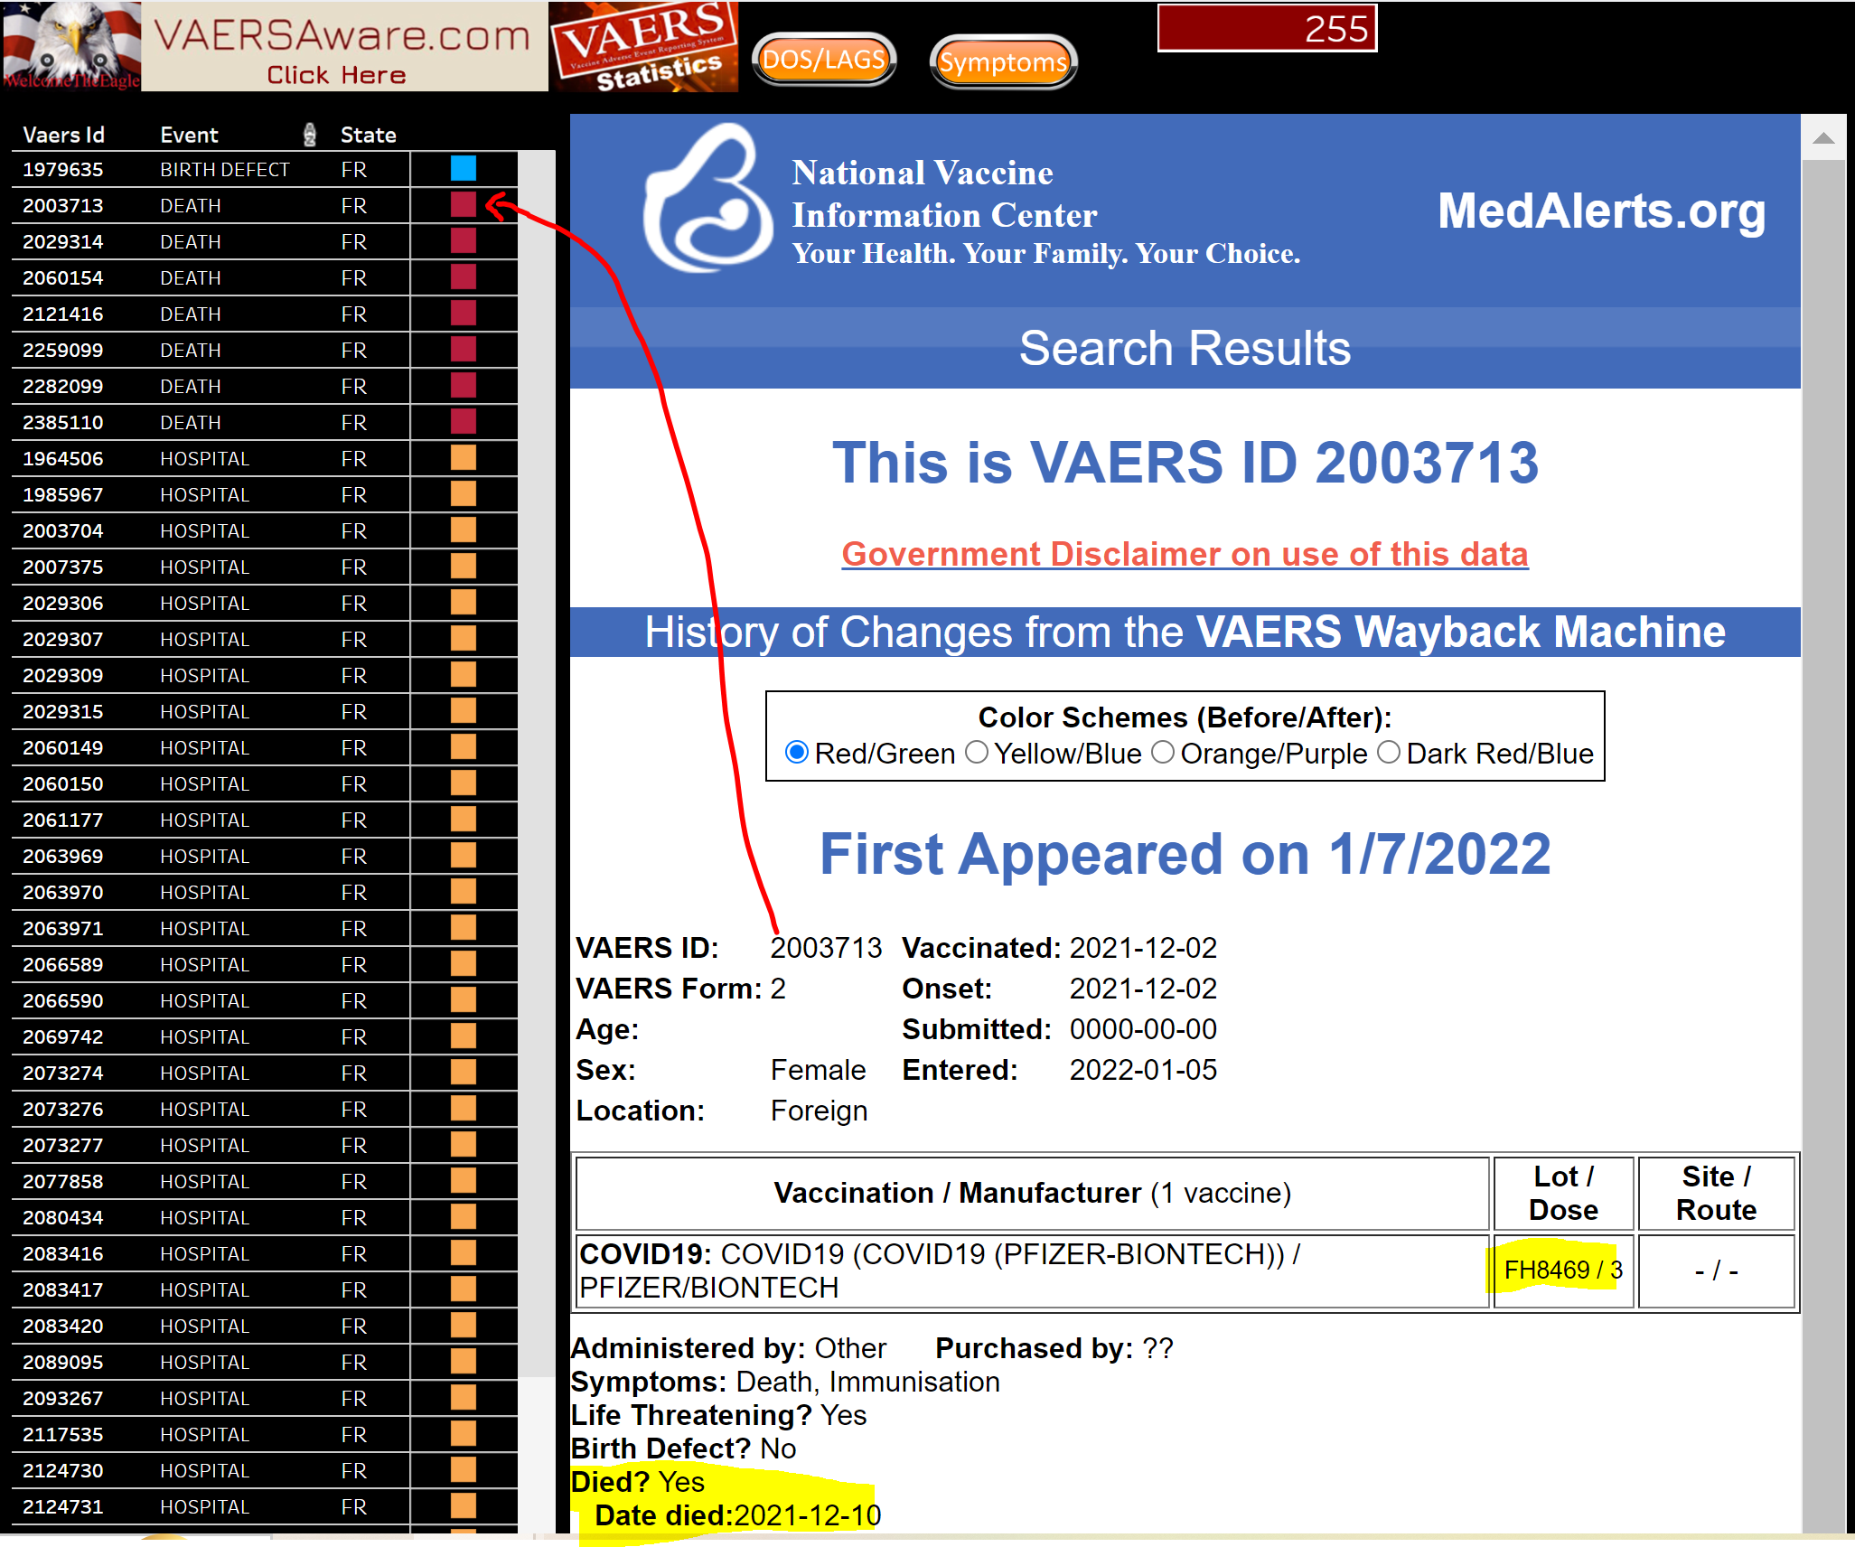
Task: Sort by the Vaers Id column header
Action: [x=63, y=135]
